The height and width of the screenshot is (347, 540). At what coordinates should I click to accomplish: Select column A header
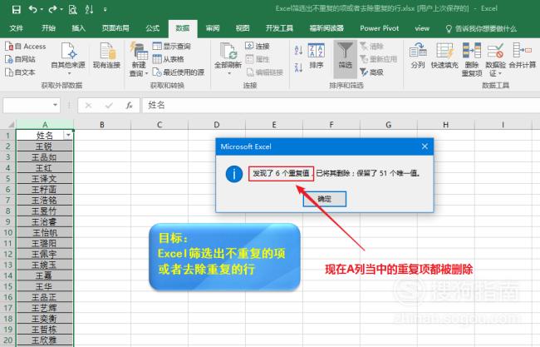pyautogui.click(x=45, y=125)
